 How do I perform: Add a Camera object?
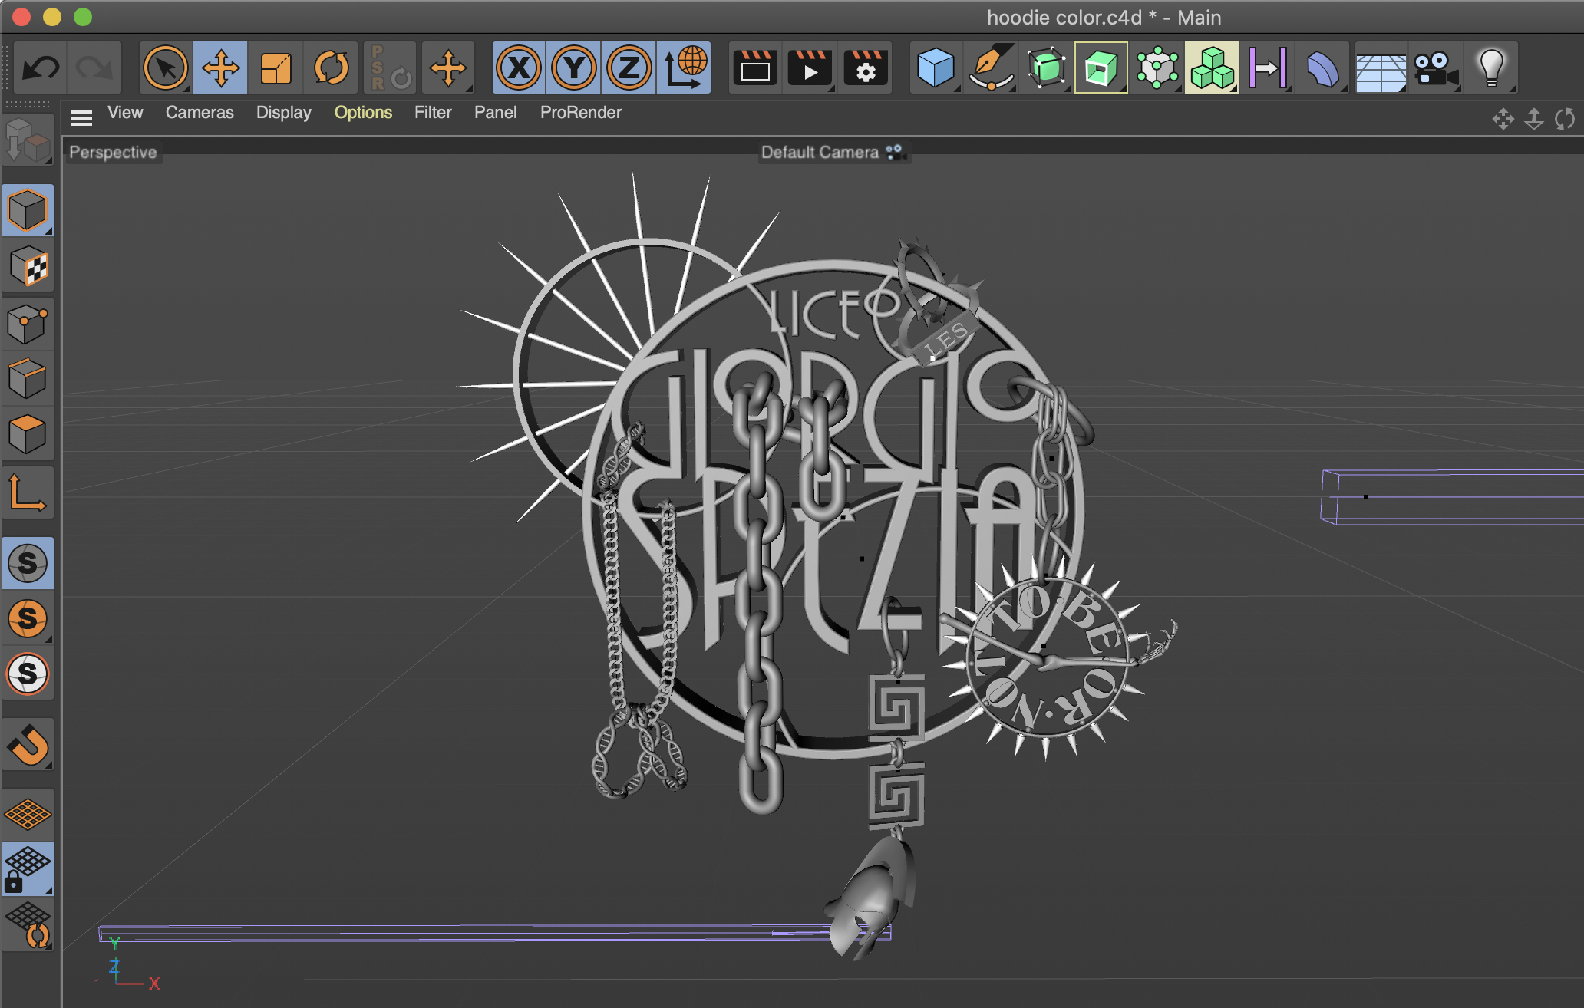pos(1435,68)
